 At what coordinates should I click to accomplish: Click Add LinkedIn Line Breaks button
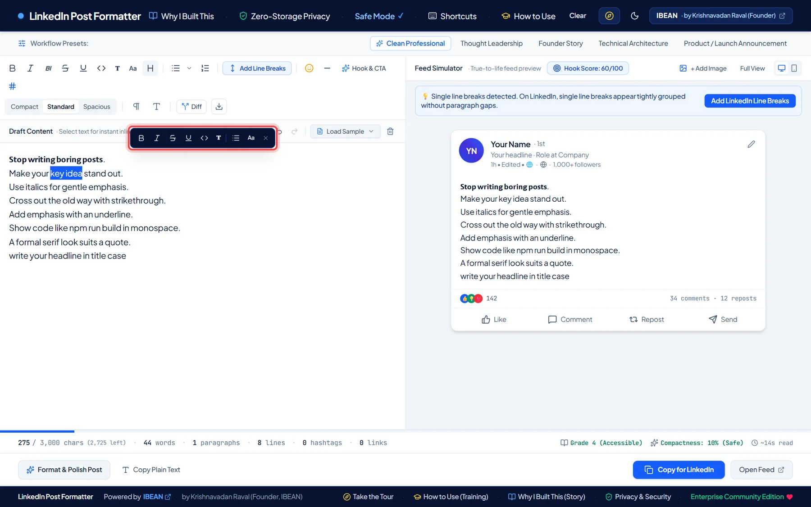[x=750, y=101]
